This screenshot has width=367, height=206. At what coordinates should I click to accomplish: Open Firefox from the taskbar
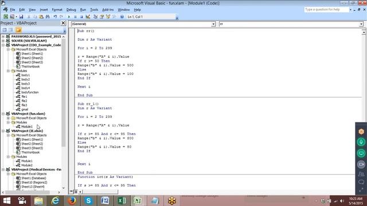tap(72, 201)
